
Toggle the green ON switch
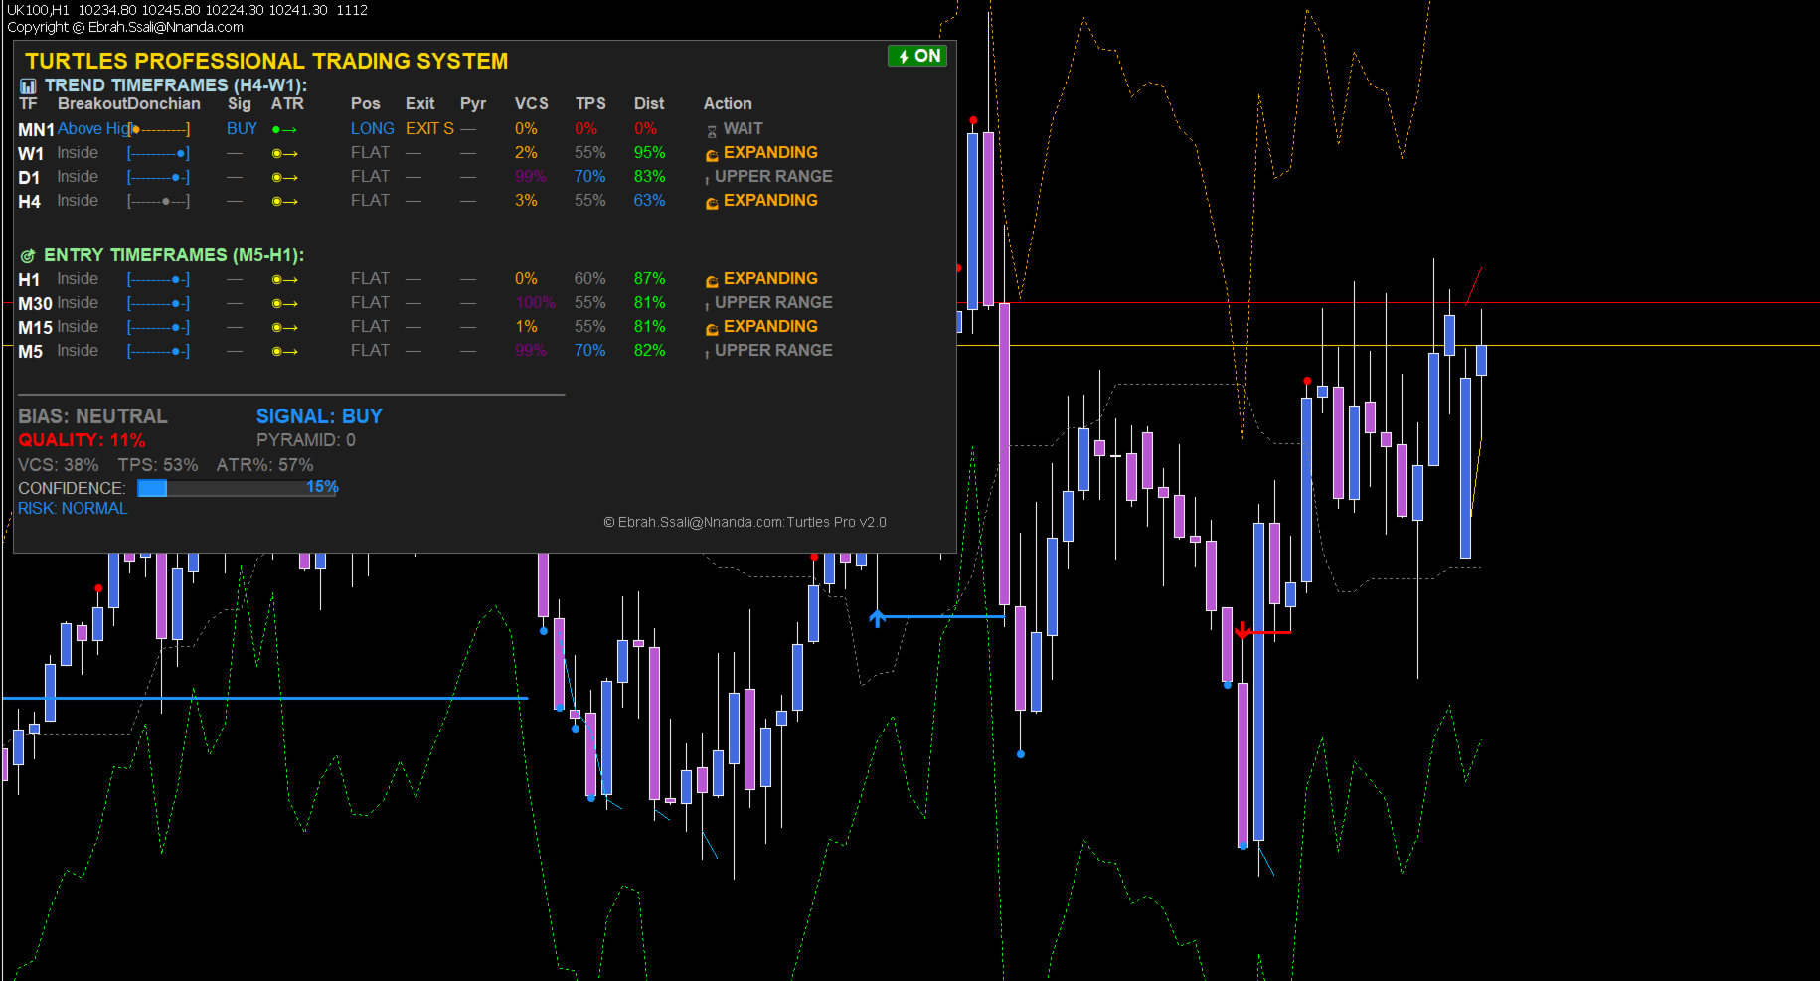coord(916,56)
